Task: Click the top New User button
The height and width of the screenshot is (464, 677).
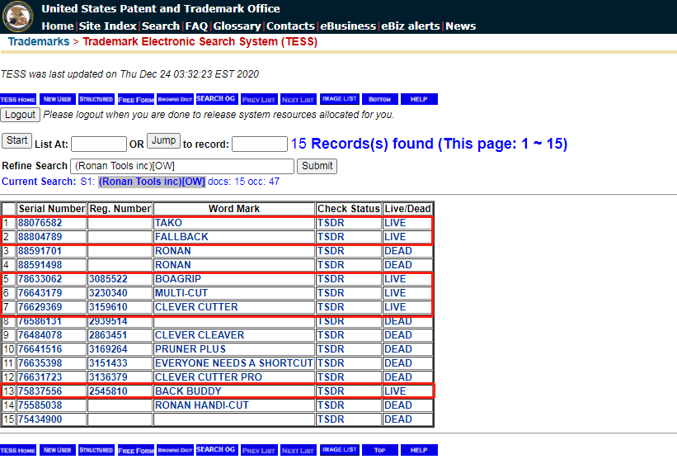Action: 58,99
